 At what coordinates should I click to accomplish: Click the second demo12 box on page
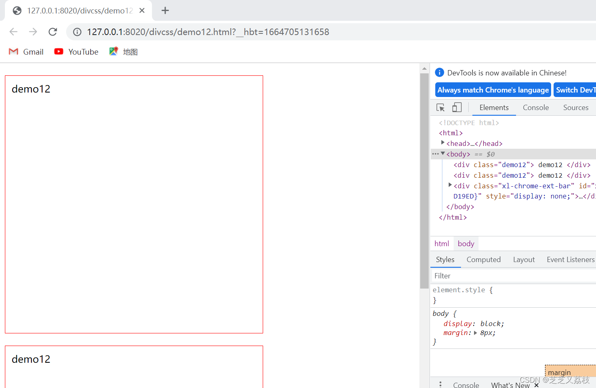click(134, 367)
